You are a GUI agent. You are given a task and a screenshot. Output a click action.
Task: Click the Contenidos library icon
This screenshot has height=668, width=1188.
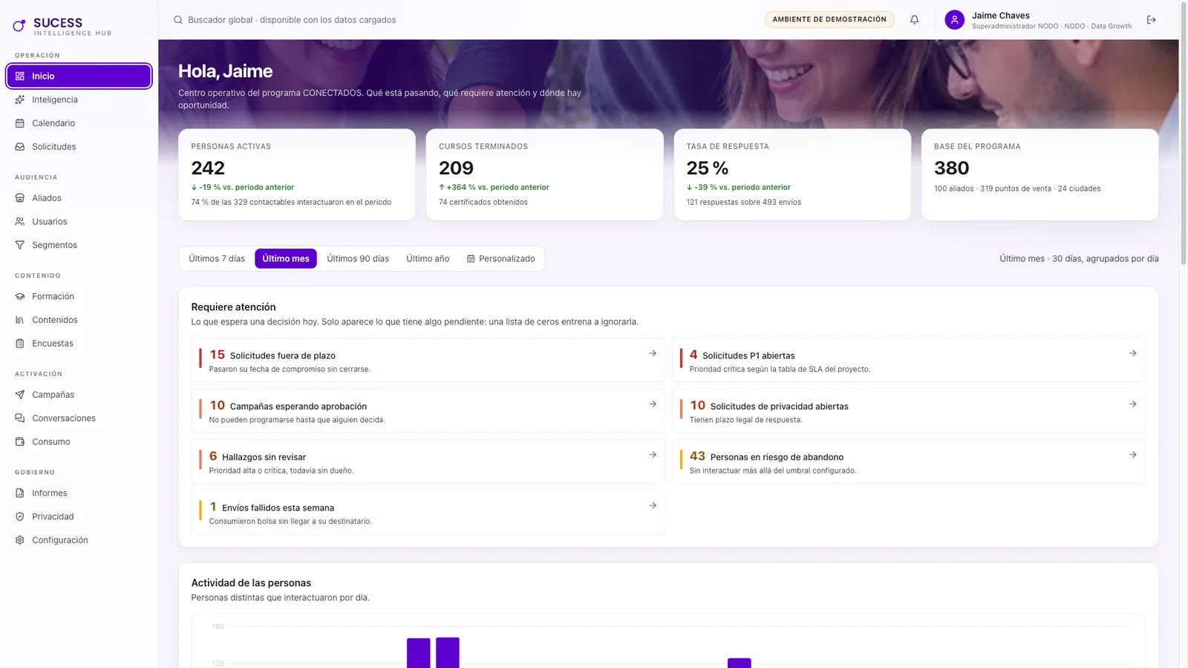(x=20, y=320)
